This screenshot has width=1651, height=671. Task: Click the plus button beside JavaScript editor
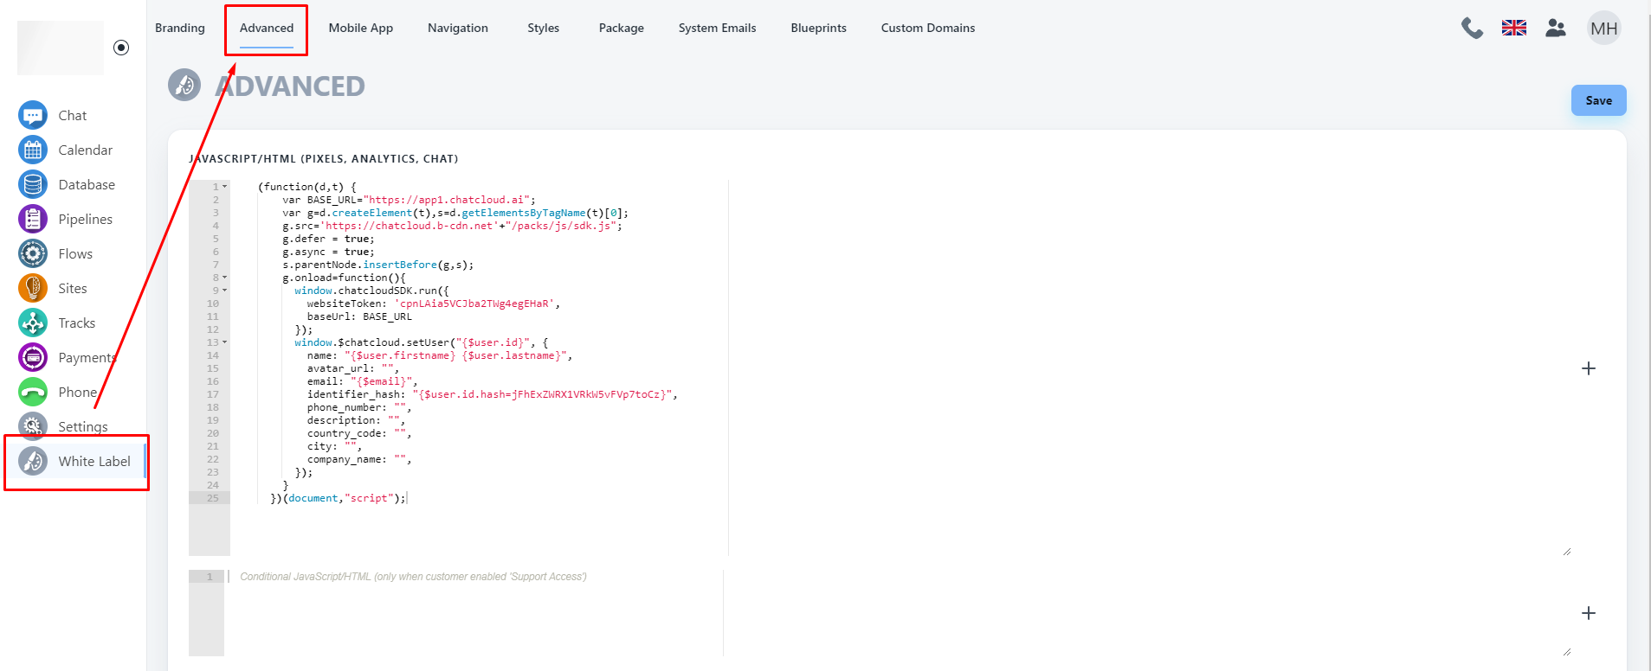[1589, 368]
